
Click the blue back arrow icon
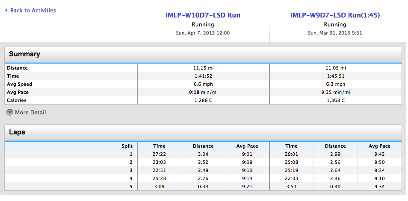6,10
